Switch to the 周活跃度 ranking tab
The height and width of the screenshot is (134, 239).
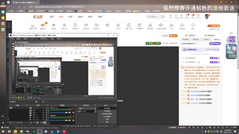[196, 40]
